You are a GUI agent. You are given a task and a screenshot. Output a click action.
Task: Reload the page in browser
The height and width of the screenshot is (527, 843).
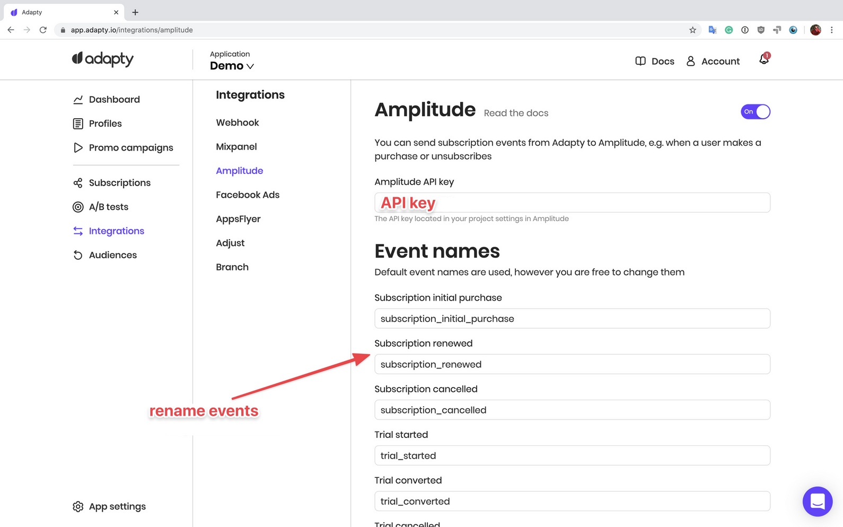(x=43, y=30)
